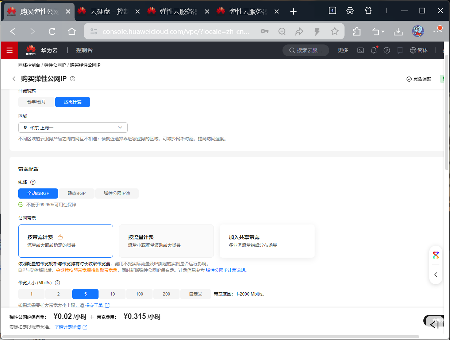Select 弹性公网IP池 line type
The height and width of the screenshot is (340, 450).
click(x=117, y=194)
